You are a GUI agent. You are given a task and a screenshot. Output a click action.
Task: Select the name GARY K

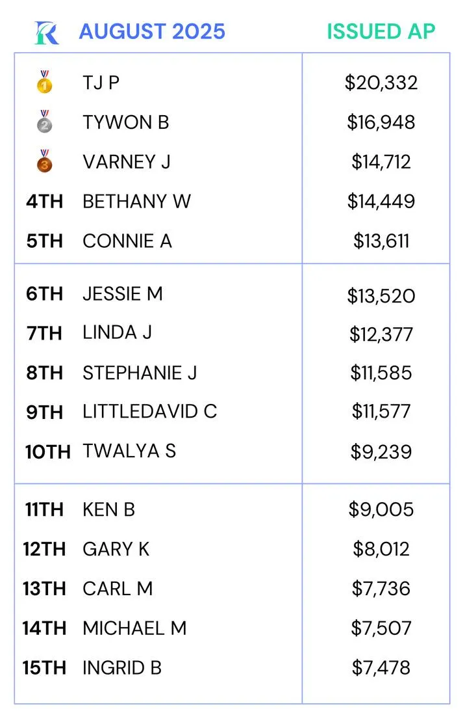(116, 549)
